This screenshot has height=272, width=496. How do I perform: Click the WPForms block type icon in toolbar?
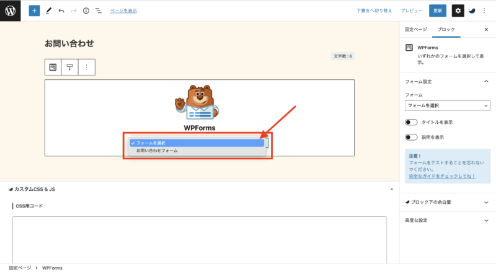[x=53, y=67]
